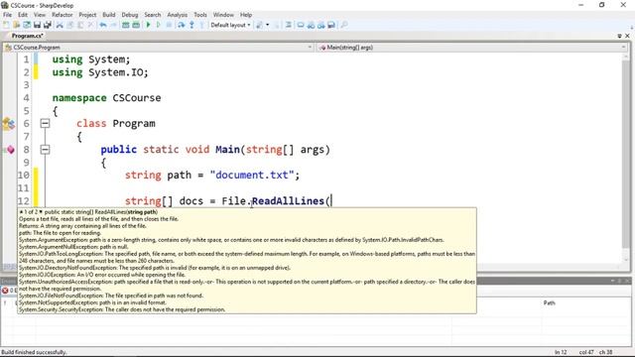Paste from clipboard using the toolbar icon
Image resolution: width=635 pixels, height=357 pixels.
pos(80,25)
